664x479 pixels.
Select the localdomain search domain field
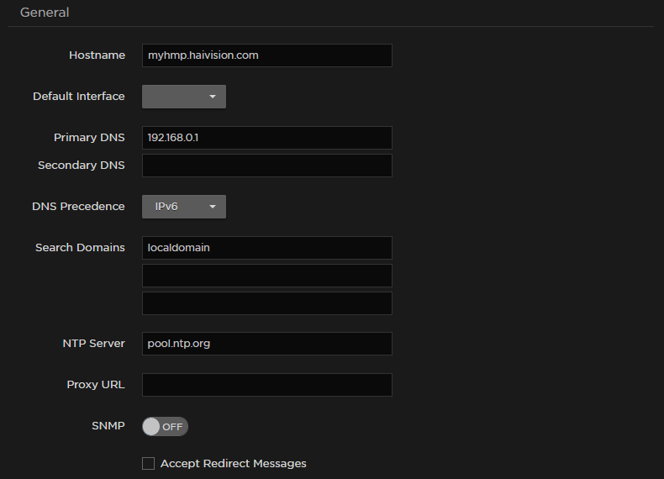266,248
